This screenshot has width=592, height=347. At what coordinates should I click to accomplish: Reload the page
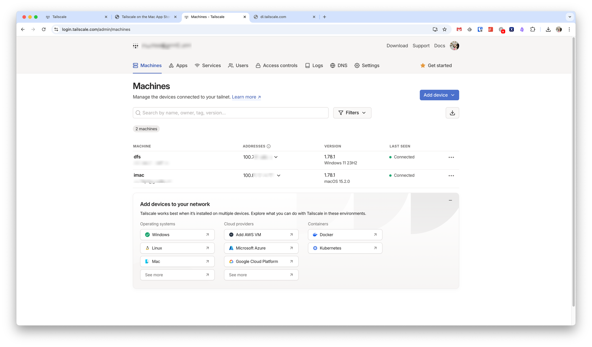44,29
